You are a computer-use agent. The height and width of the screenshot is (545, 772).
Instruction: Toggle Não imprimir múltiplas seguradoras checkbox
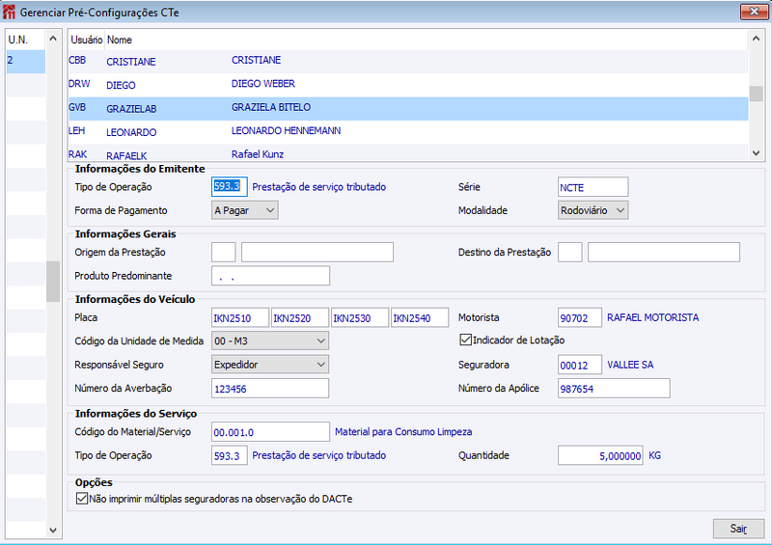click(x=82, y=499)
